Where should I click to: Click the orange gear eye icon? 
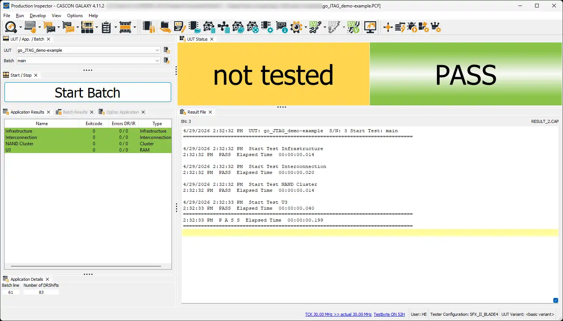tap(296, 27)
